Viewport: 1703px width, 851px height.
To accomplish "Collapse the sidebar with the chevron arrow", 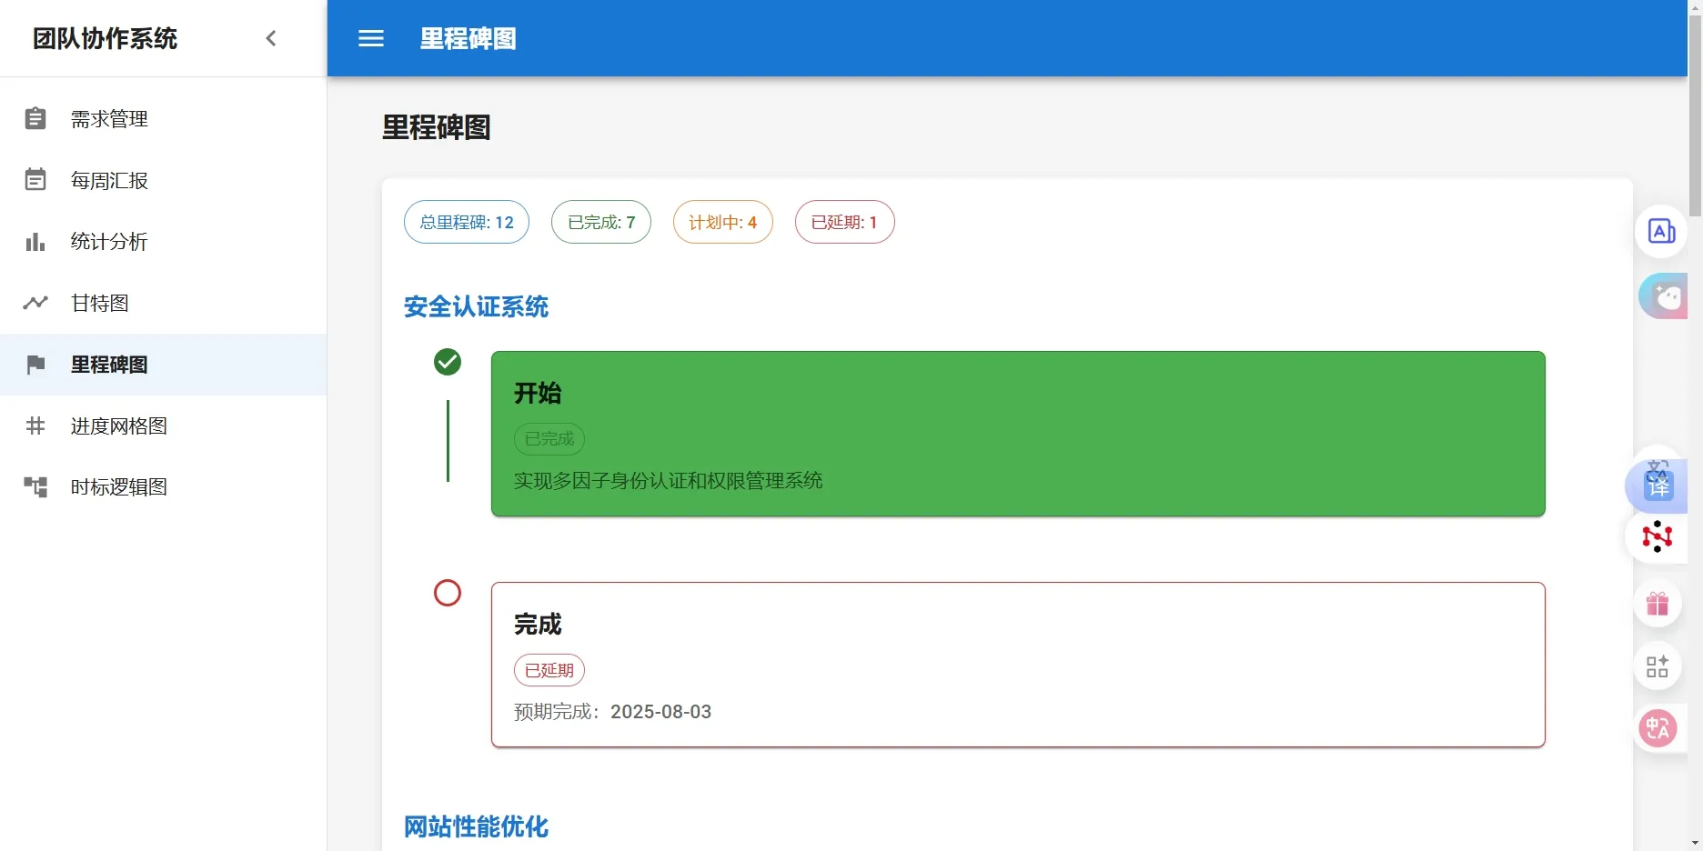I will 270,38.
